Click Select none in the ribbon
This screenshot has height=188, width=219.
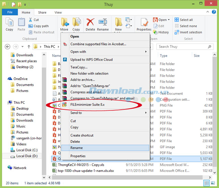tap(185, 26)
